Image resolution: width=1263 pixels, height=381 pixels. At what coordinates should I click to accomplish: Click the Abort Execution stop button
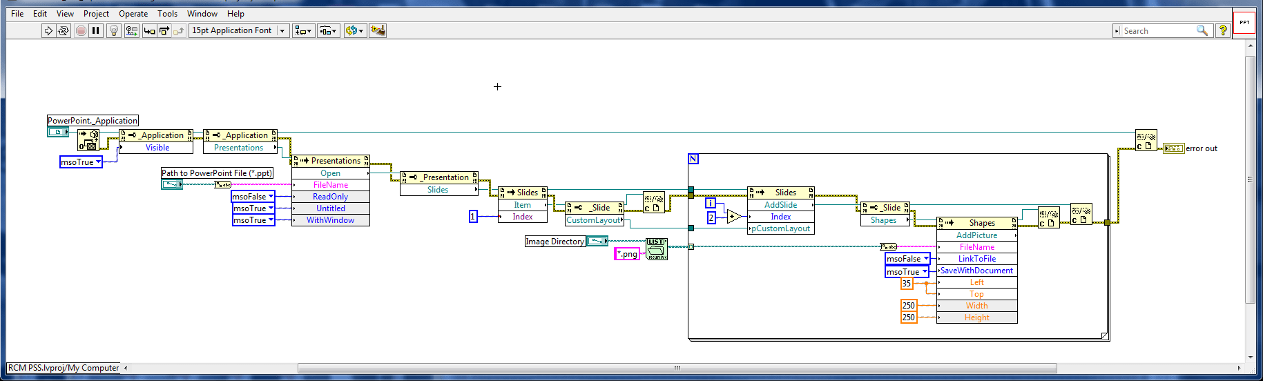[81, 30]
